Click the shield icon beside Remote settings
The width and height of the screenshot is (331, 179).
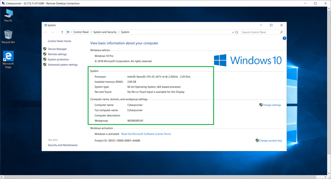tap(45, 54)
